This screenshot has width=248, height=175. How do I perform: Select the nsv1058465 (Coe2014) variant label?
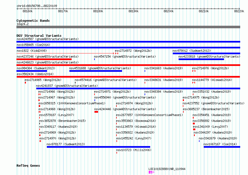coord(33,45)
